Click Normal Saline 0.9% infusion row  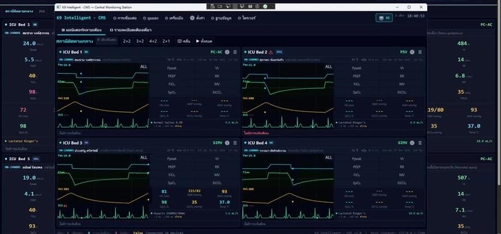[x=195, y=124]
